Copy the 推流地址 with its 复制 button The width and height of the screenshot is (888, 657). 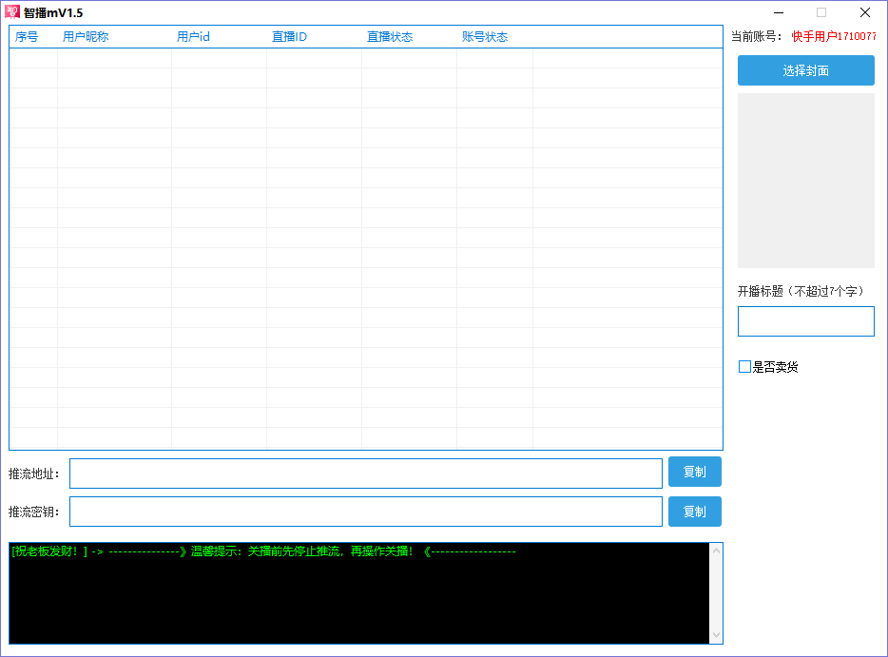click(x=694, y=472)
